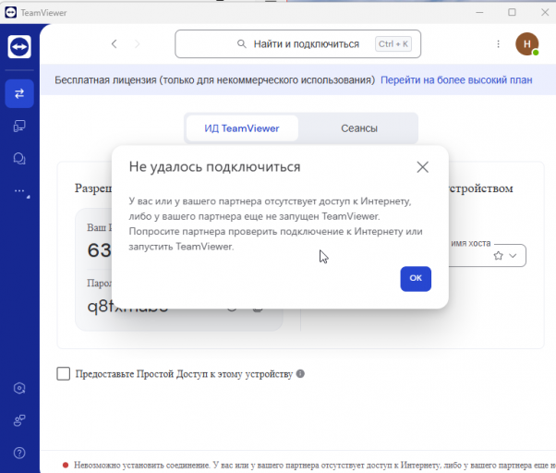Viewport: 556px width, 473px height.
Task: Open the user profile avatar "H"
Action: pyautogui.click(x=527, y=44)
